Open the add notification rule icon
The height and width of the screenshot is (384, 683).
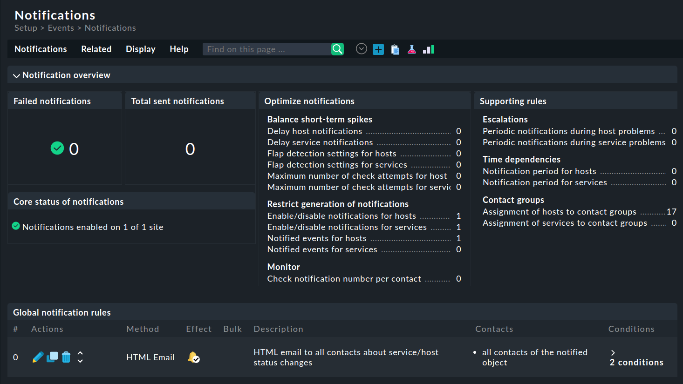pos(378,49)
